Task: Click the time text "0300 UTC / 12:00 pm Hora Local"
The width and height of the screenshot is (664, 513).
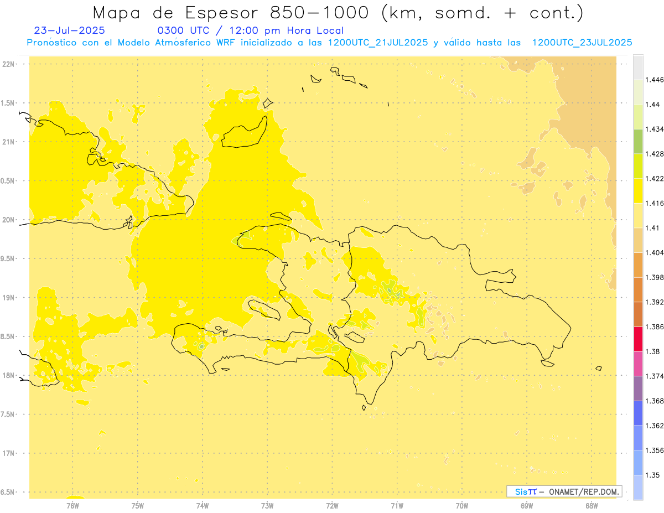Action: pyautogui.click(x=251, y=31)
